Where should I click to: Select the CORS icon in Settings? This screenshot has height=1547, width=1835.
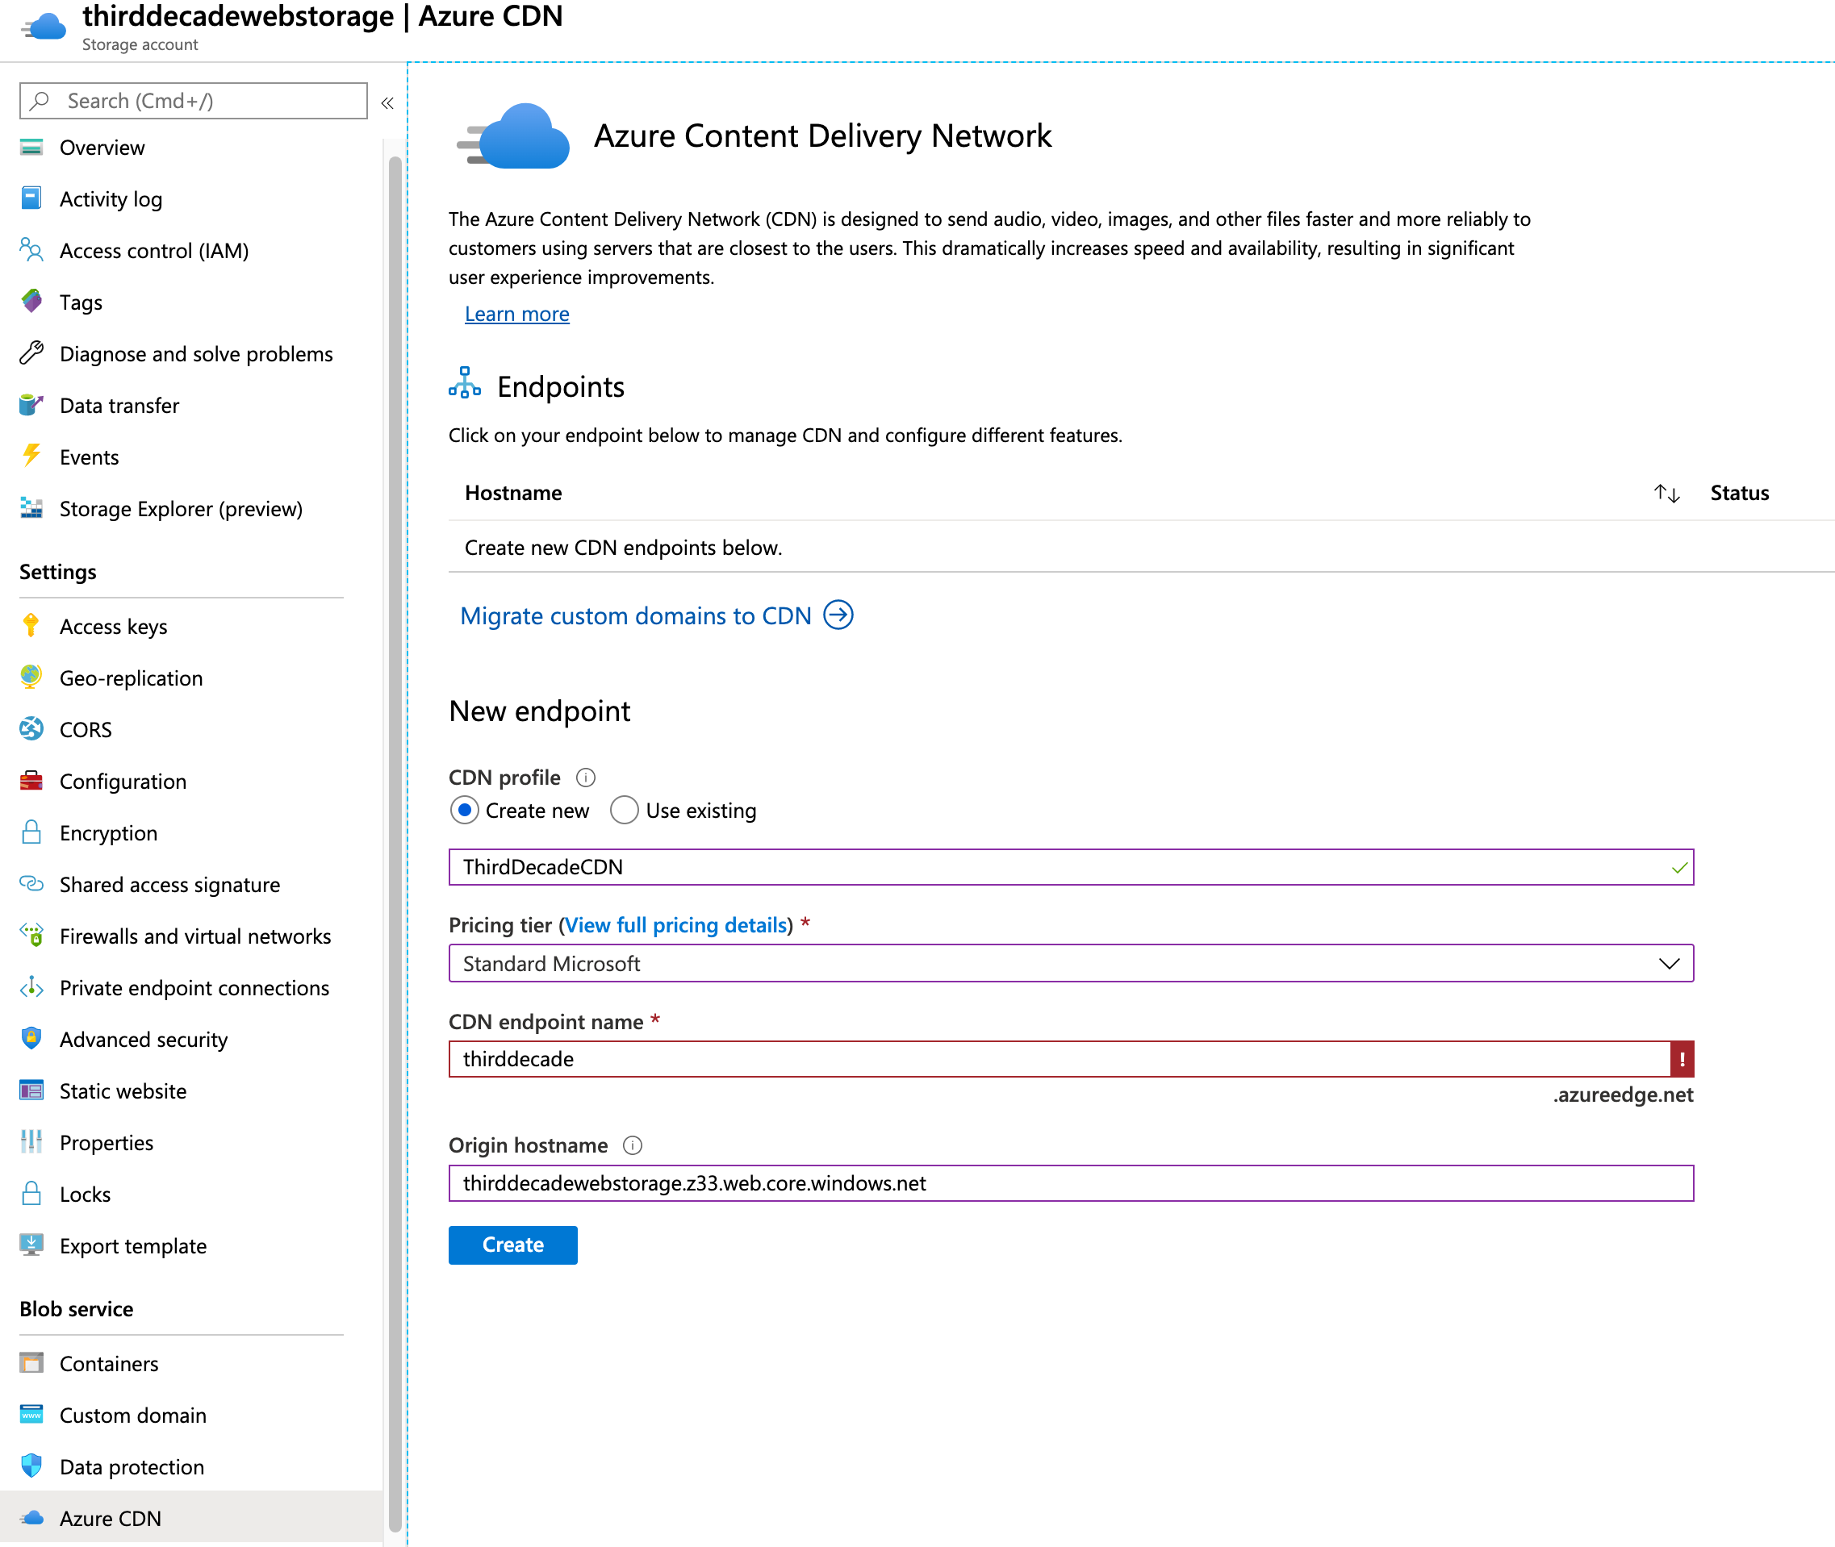(31, 729)
